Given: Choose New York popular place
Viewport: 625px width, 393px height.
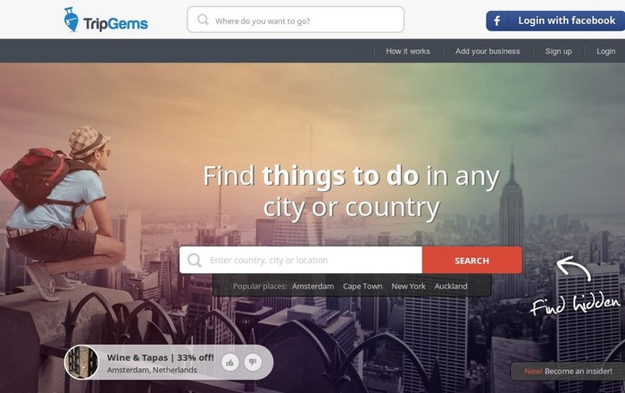Looking at the screenshot, I should [408, 286].
